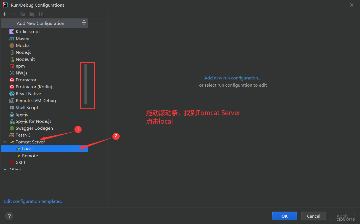Image resolution: width=360 pixels, height=224 pixels.
Task: Click the Remote JVM Debug icon
Action: coord(12,101)
